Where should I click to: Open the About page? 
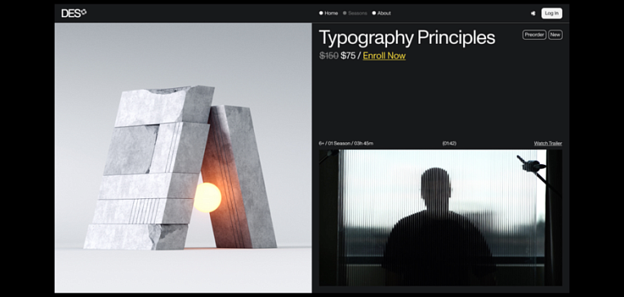(x=384, y=13)
